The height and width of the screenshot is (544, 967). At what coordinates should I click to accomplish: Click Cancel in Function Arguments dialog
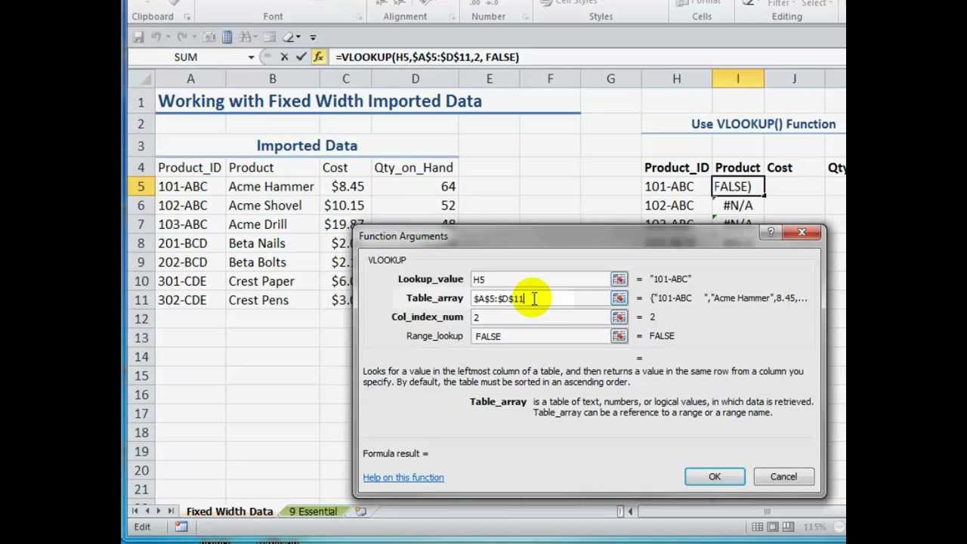(783, 477)
